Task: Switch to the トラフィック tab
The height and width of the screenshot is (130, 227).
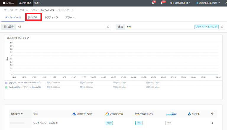Action: pos(51,17)
